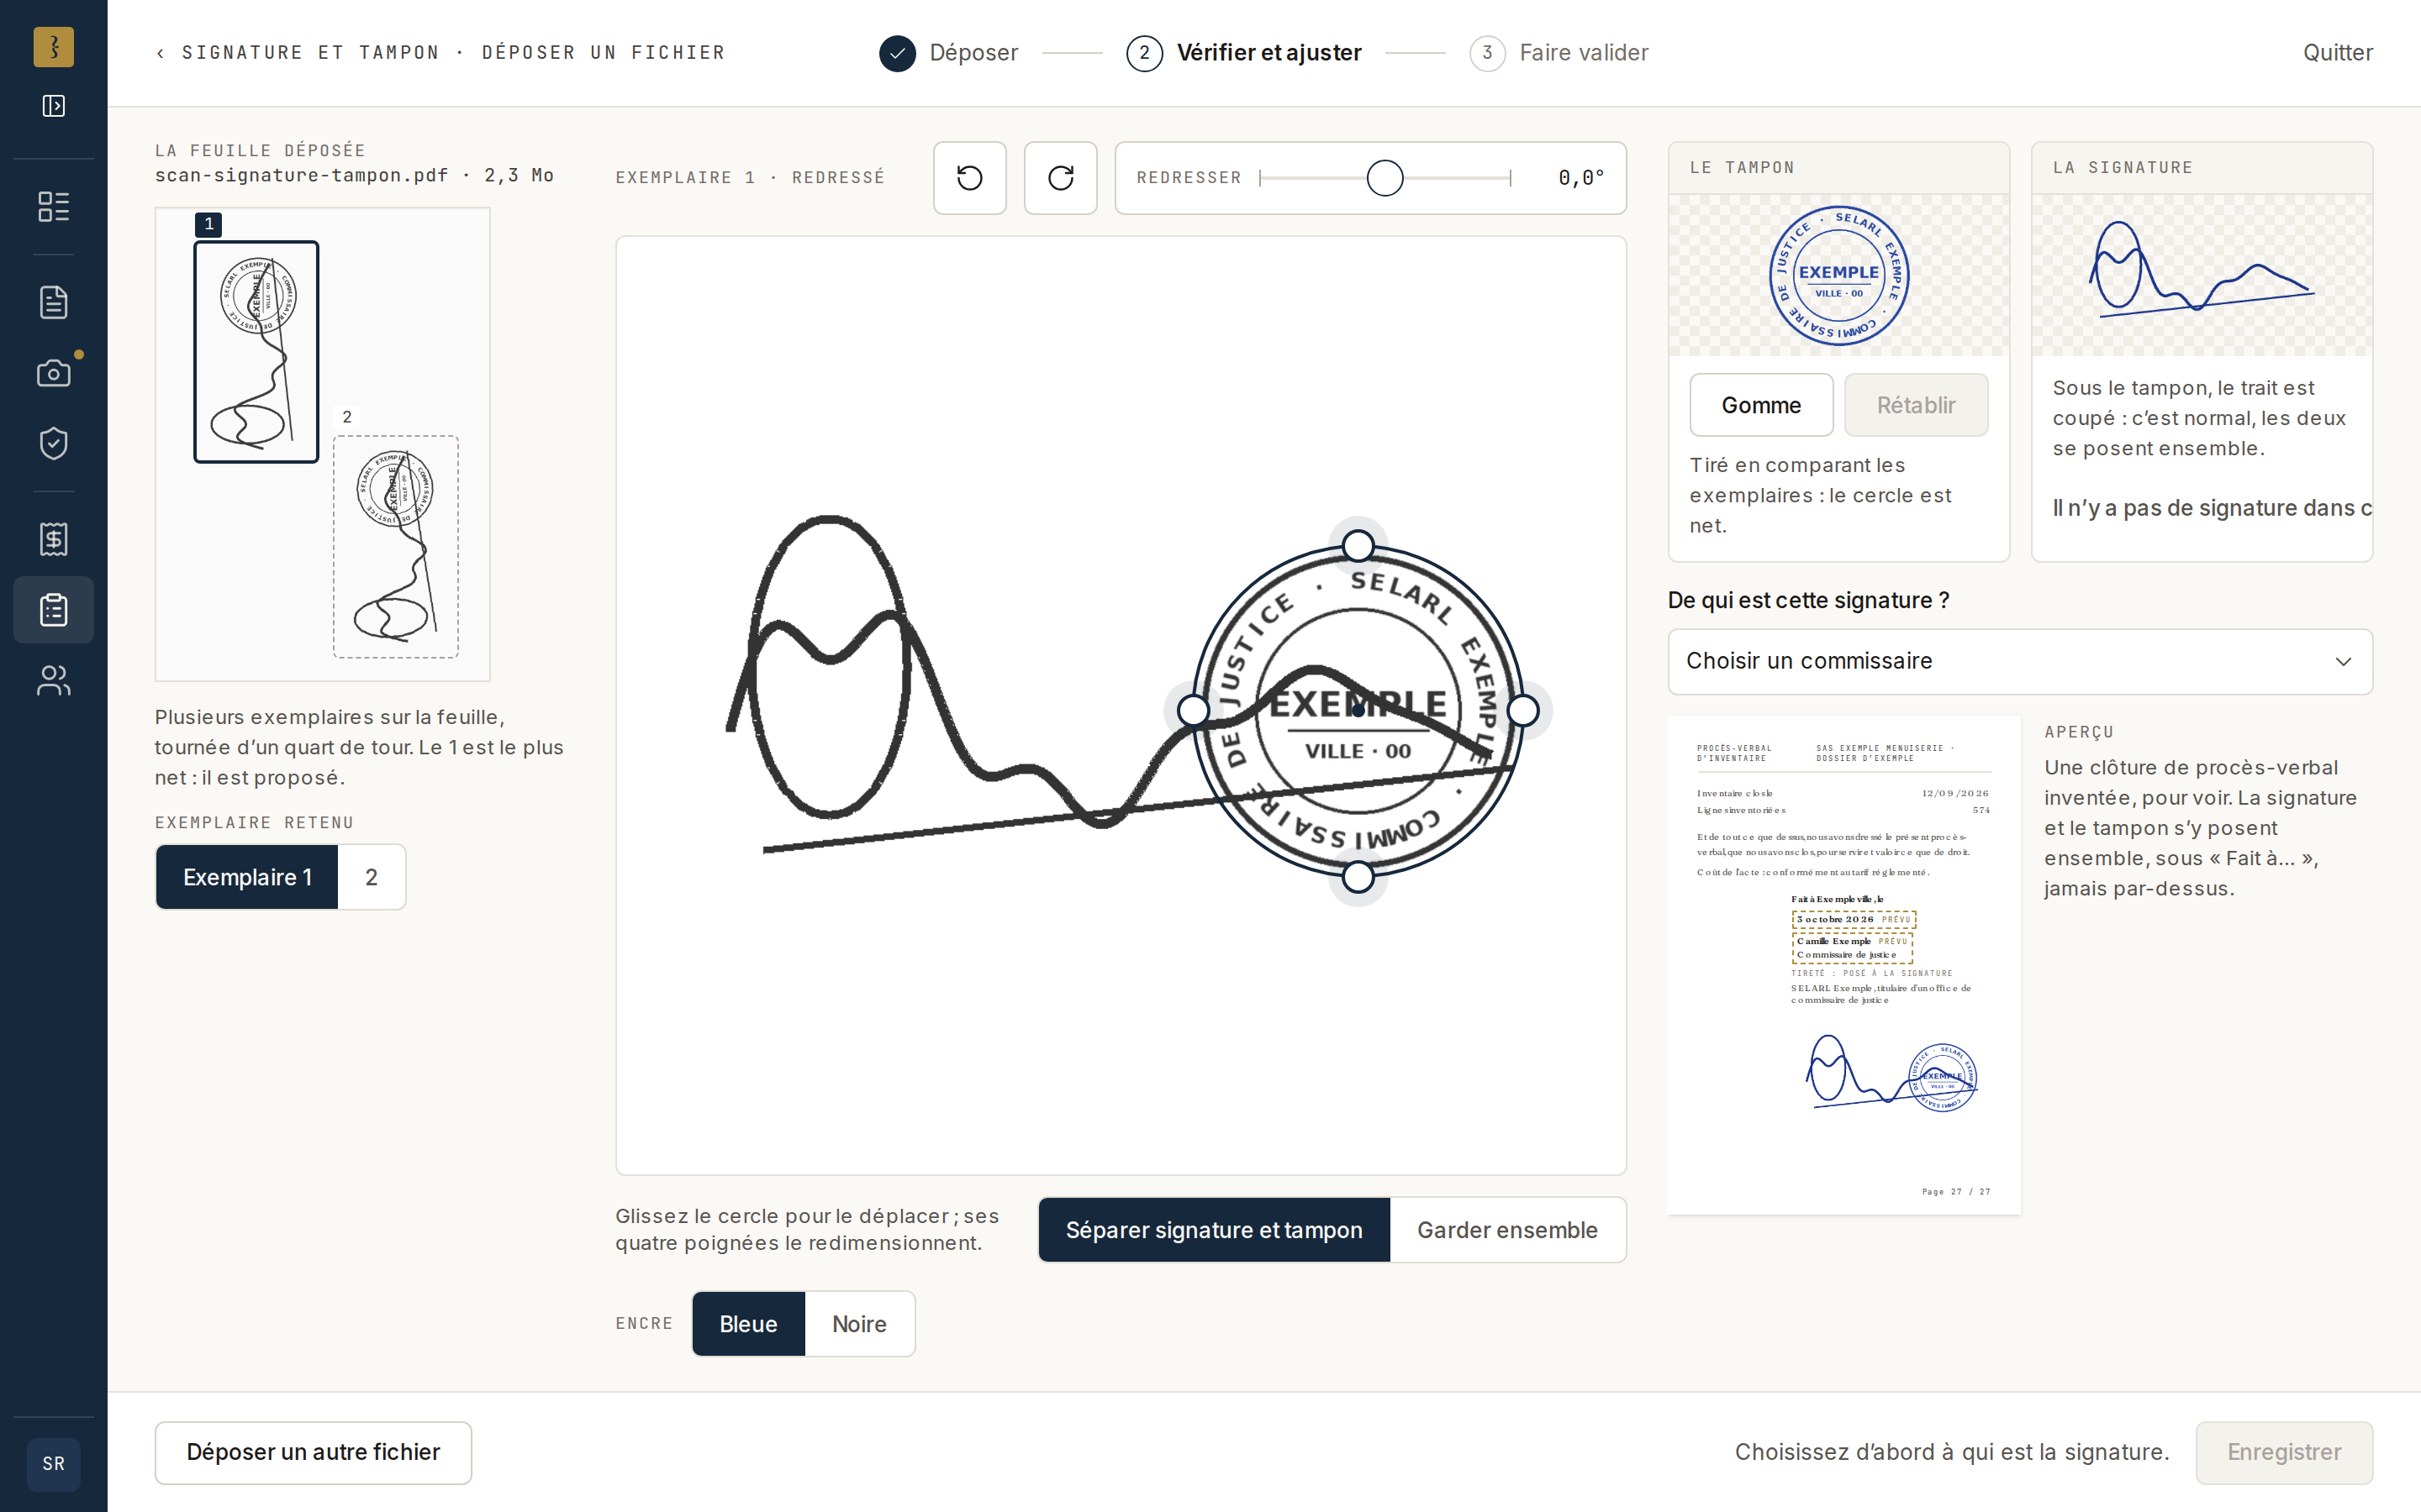
Task: Go to the Faire valider step
Action: pos(1559,53)
